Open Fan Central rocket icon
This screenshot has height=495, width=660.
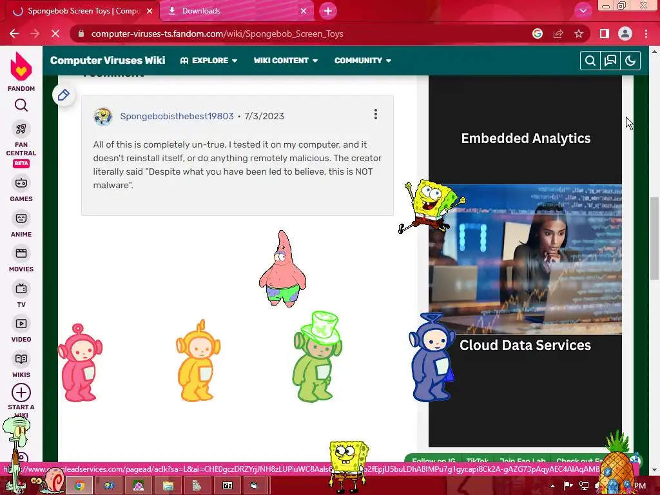tap(21, 129)
